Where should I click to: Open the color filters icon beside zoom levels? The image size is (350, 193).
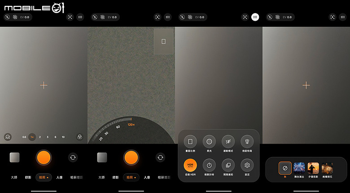[x=80, y=137]
